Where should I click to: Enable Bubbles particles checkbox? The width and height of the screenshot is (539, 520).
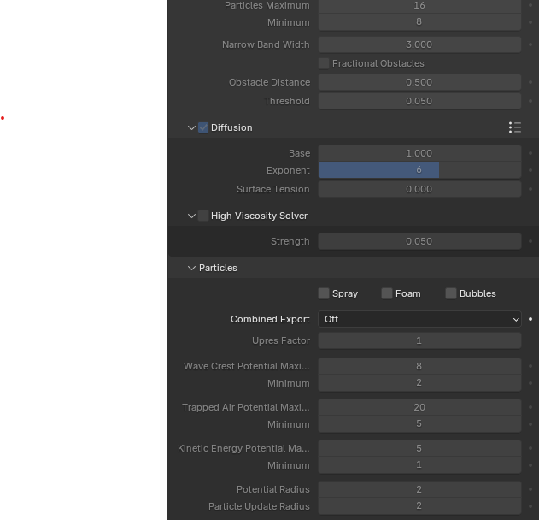(x=451, y=293)
